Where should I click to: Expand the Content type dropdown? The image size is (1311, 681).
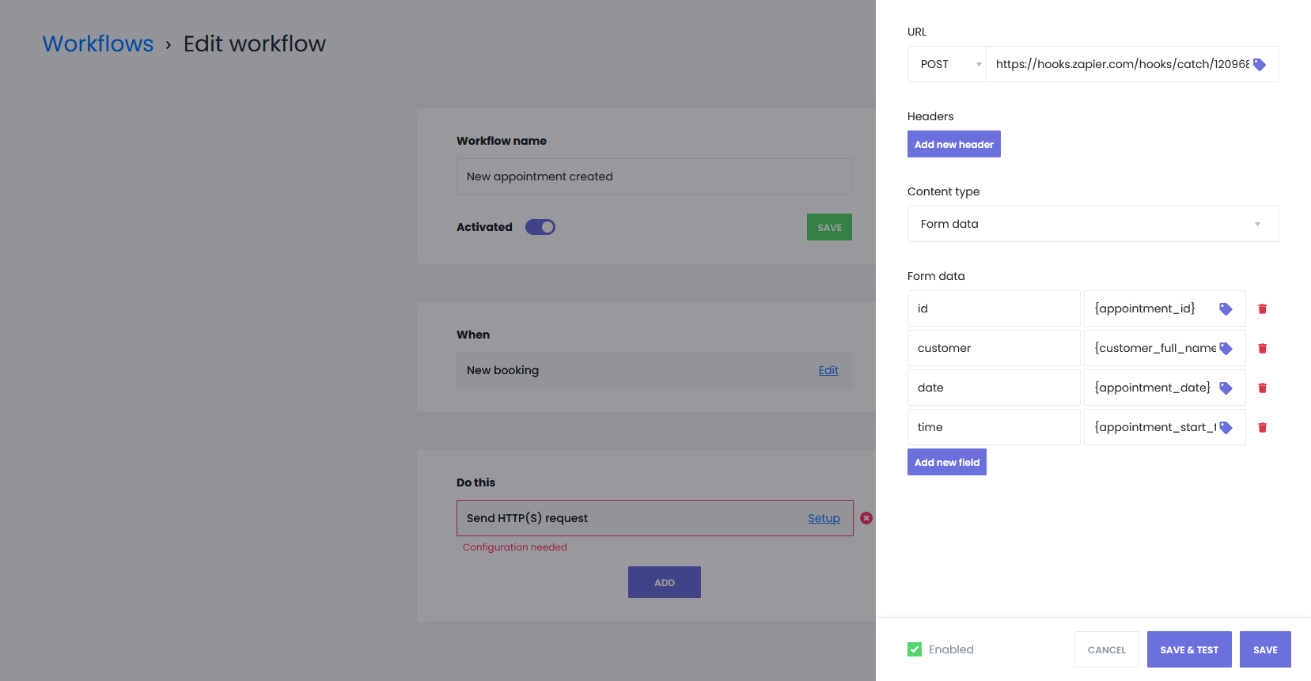1092,224
